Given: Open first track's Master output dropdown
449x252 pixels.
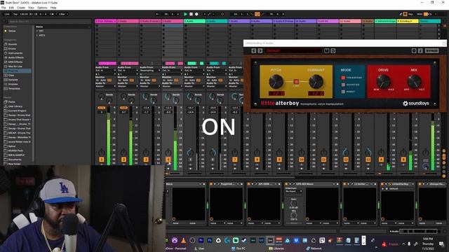Looking at the screenshot, I should click(x=105, y=86).
